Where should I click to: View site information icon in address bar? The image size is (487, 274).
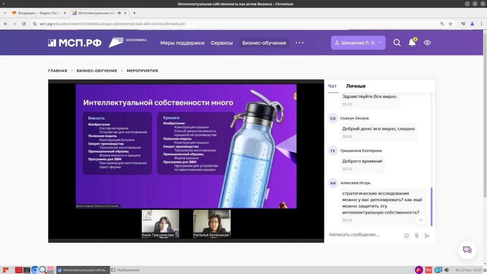pyautogui.click(x=35, y=24)
